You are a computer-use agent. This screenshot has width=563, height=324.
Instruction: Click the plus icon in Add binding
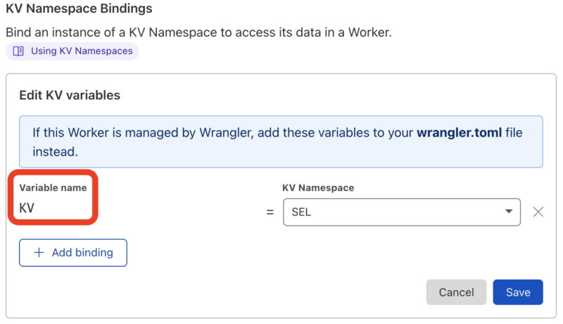[39, 253]
